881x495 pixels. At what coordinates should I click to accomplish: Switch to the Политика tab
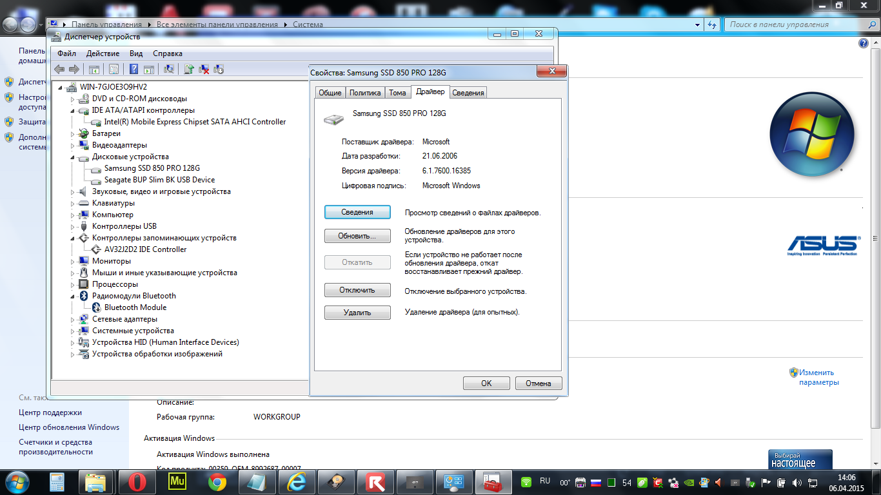tap(365, 93)
